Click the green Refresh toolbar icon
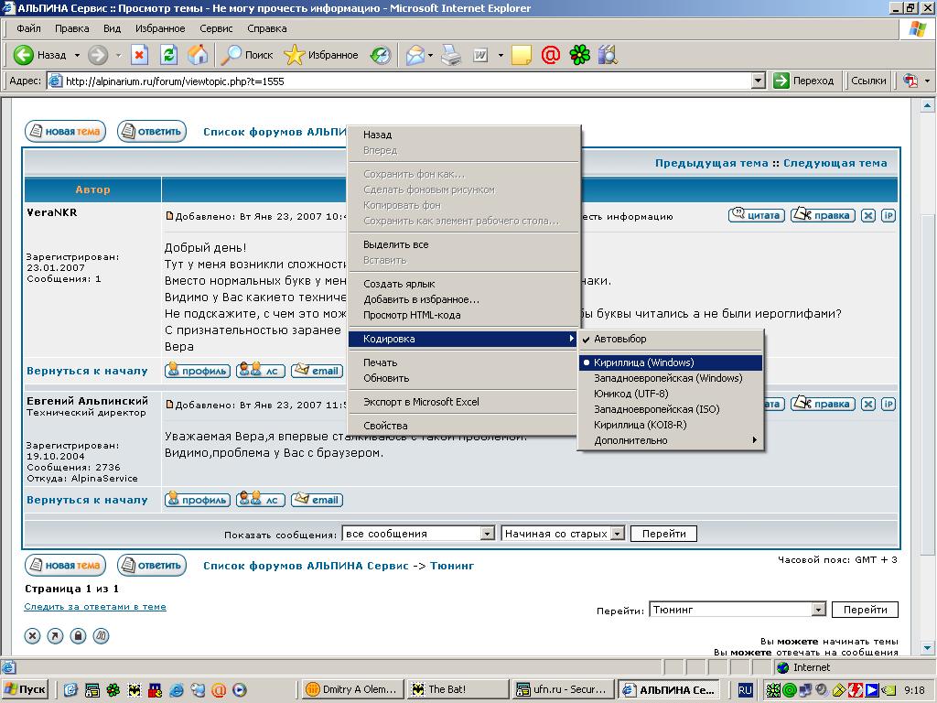The image size is (937, 703). pyautogui.click(x=168, y=55)
